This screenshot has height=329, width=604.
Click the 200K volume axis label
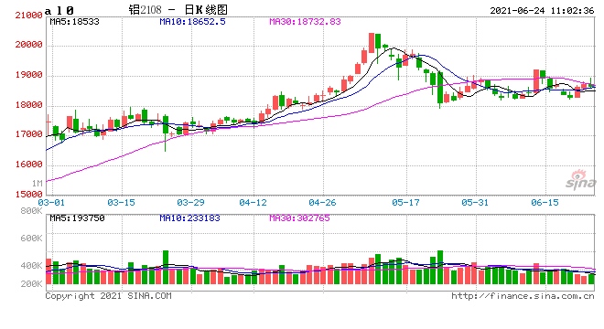(x=31, y=284)
